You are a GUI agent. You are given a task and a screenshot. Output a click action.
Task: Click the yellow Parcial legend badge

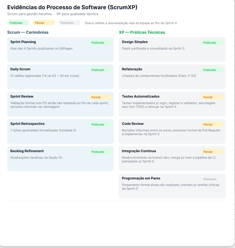(x=44, y=23)
